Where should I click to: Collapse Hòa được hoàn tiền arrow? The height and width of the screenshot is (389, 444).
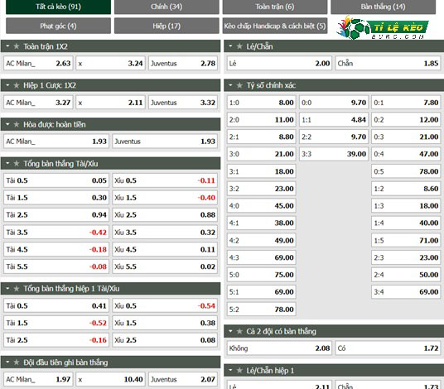point(7,124)
